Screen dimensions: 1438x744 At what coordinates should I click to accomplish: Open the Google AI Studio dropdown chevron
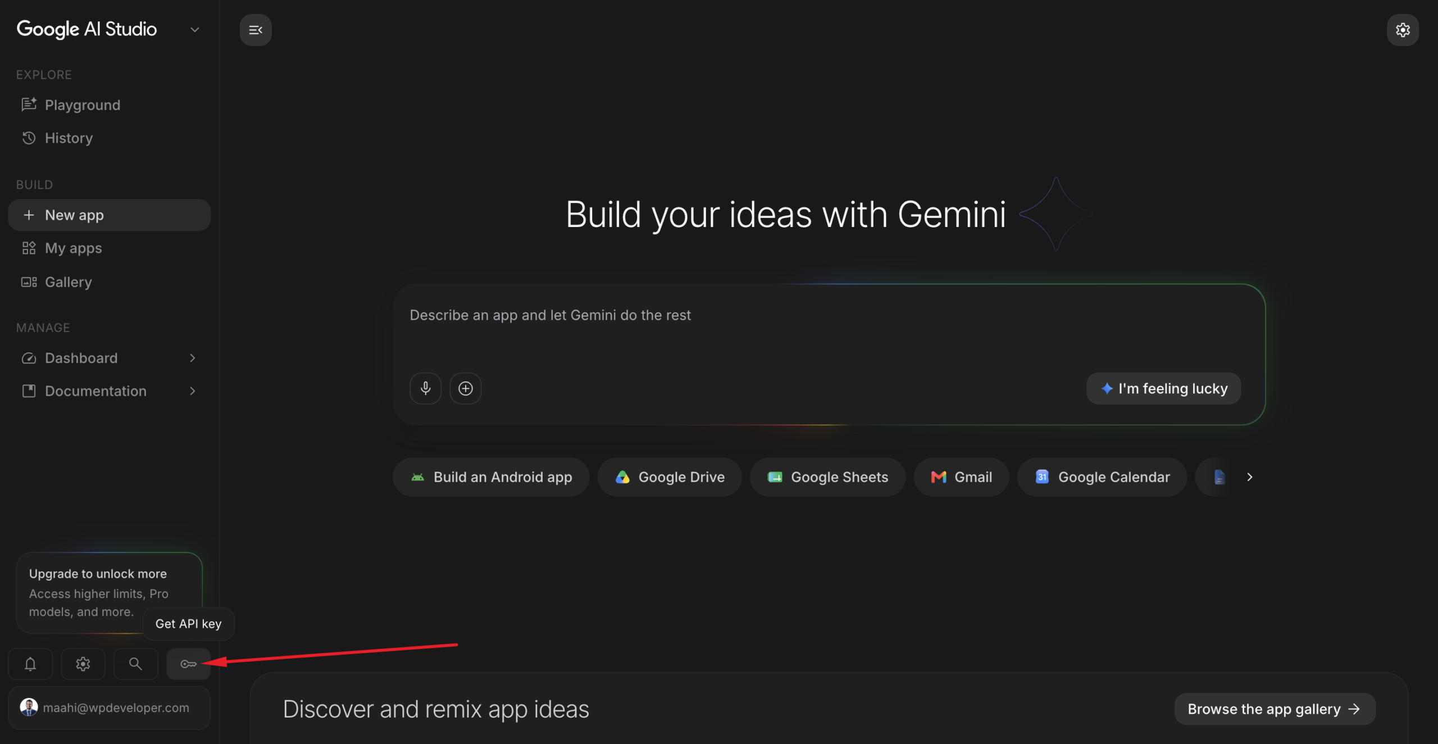pos(194,30)
